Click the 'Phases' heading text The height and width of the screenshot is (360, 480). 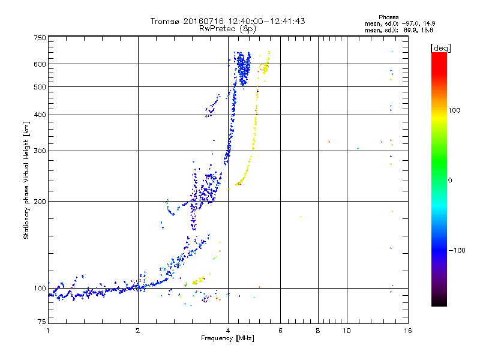pos(388,17)
